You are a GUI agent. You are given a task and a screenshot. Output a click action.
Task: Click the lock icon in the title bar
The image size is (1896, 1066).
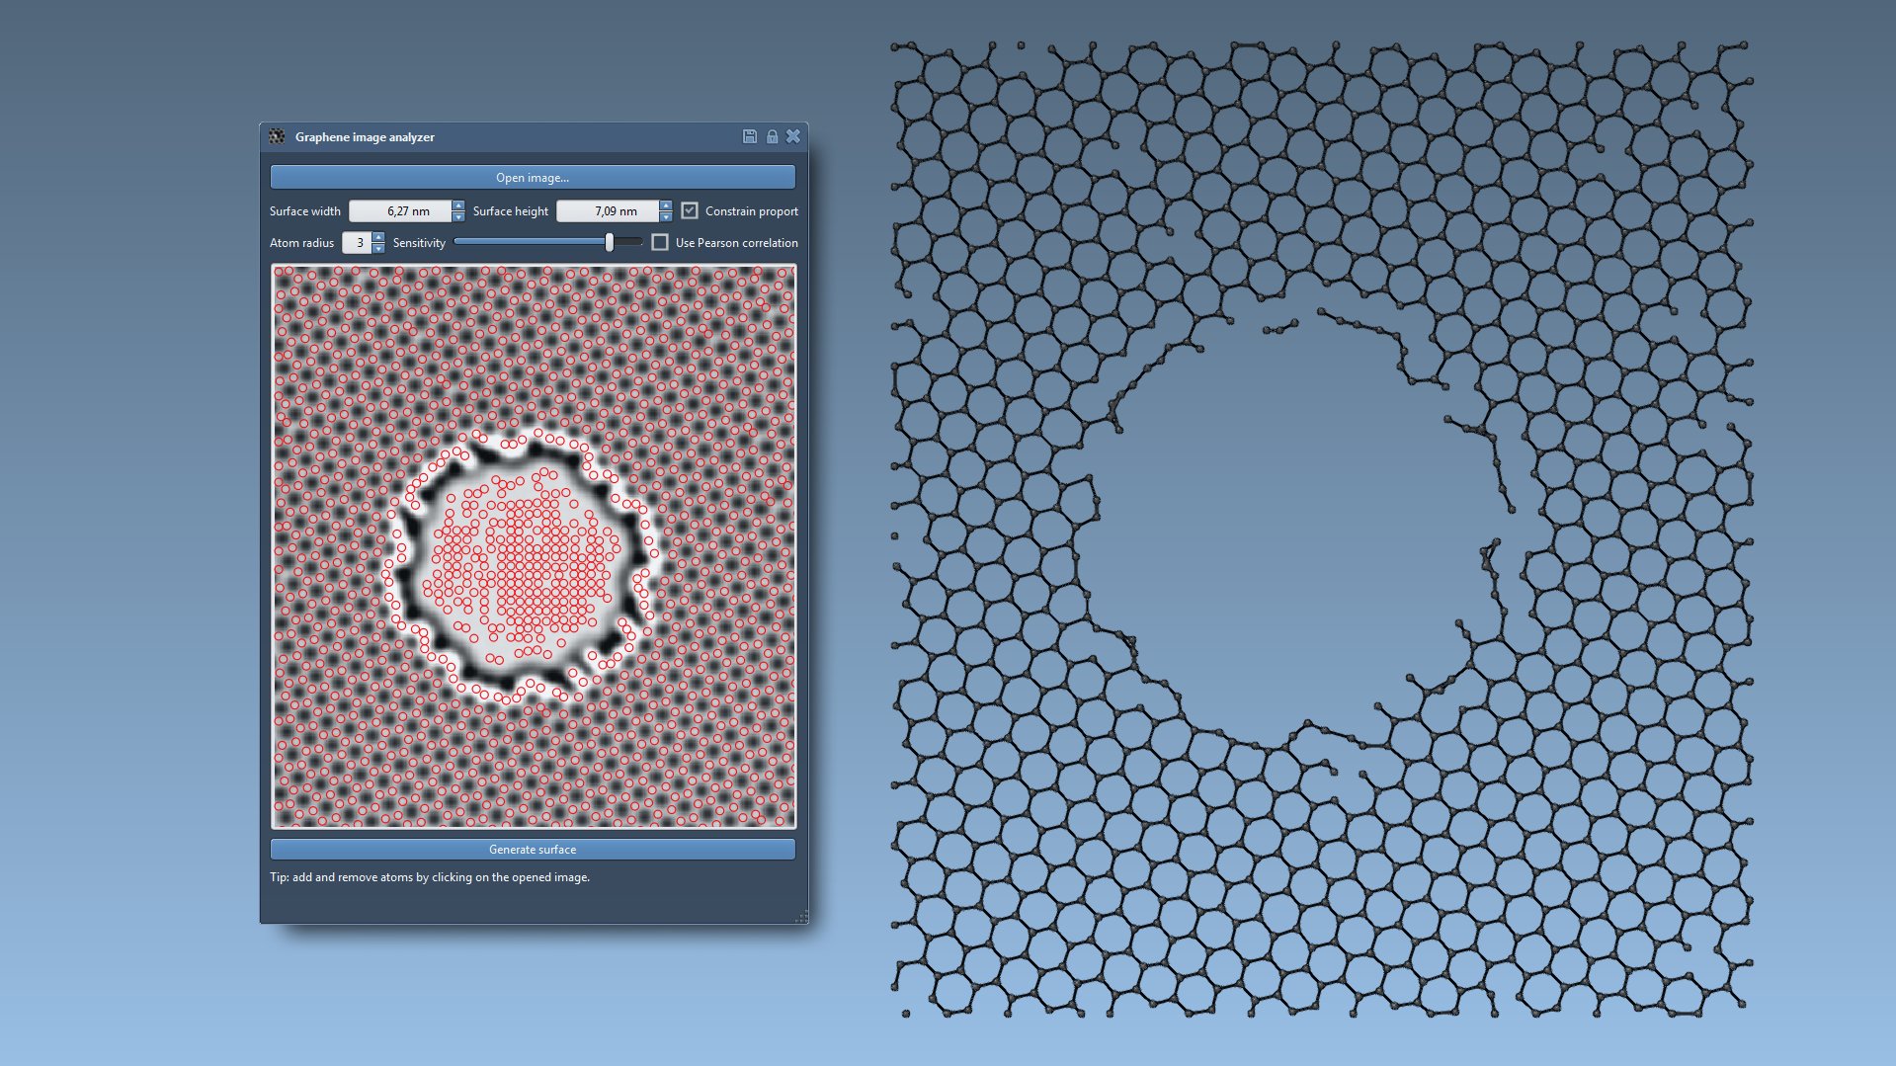(x=772, y=136)
